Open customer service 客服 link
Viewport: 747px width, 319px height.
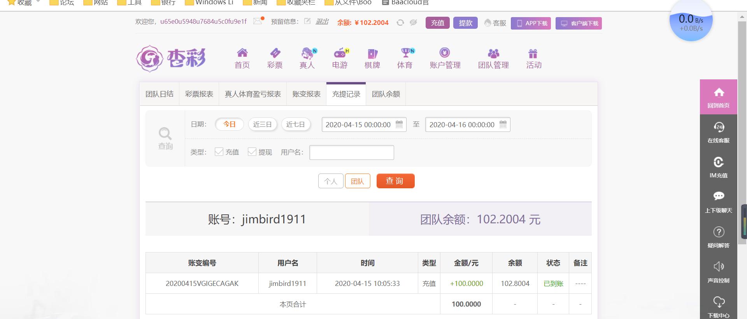click(x=495, y=23)
